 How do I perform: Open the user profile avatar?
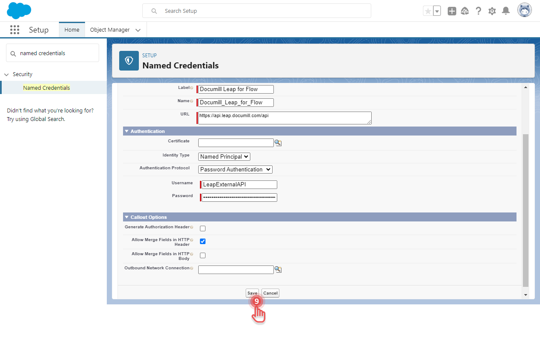524,10
